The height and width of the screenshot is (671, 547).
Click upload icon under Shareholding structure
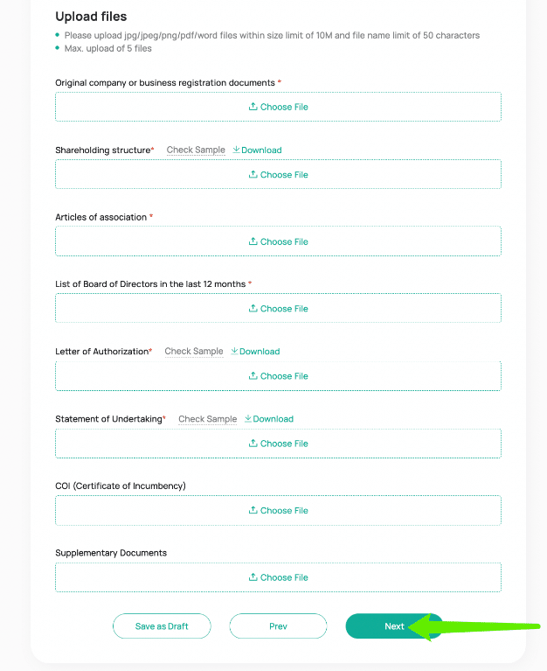(253, 174)
